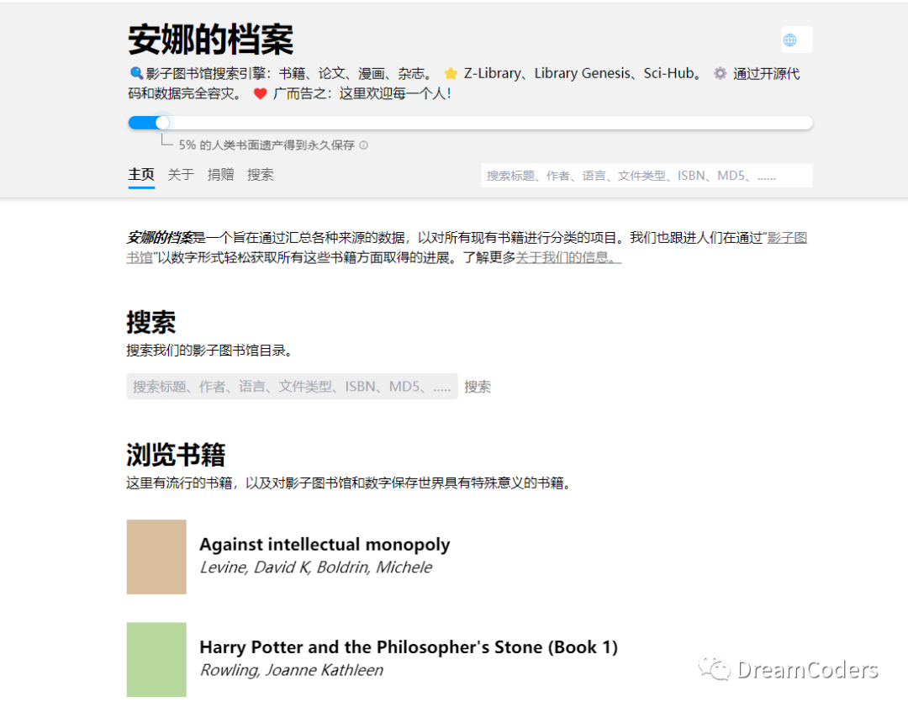Open the 搜索 tab in navigation

coord(260,175)
